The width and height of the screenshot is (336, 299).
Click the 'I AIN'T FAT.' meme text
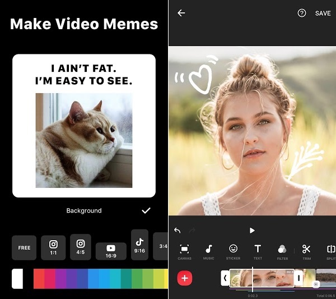[x=84, y=68]
